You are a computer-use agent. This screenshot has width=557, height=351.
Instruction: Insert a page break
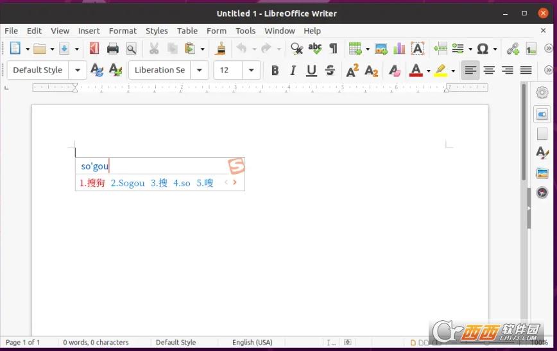[440, 49]
